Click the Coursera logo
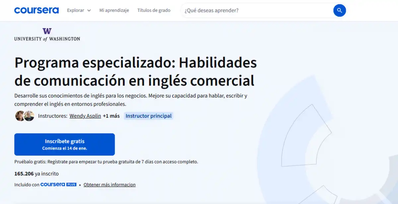Screen dimensions: 398x204 36,10
